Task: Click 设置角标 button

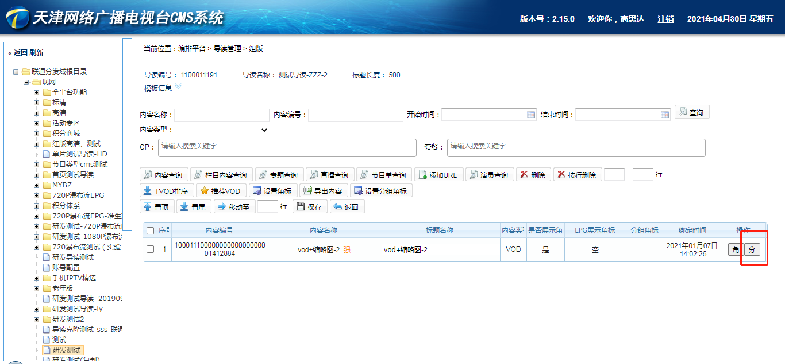Action: 272,191
